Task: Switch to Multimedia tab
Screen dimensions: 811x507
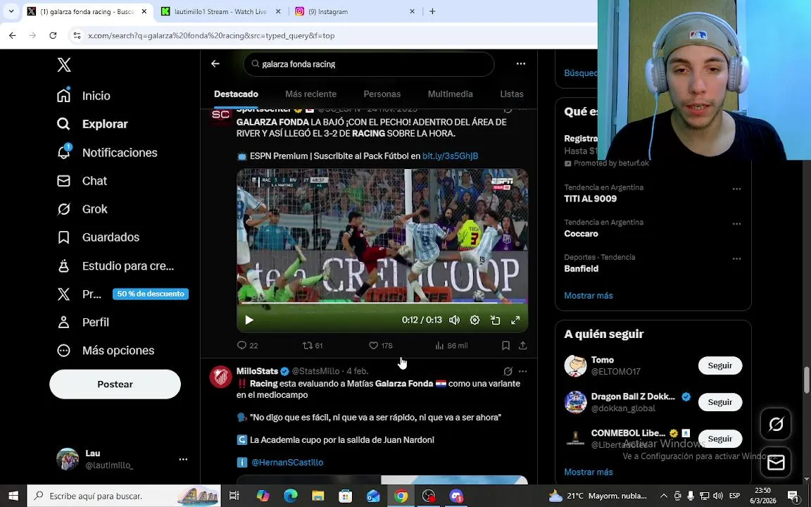Action: (x=450, y=94)
